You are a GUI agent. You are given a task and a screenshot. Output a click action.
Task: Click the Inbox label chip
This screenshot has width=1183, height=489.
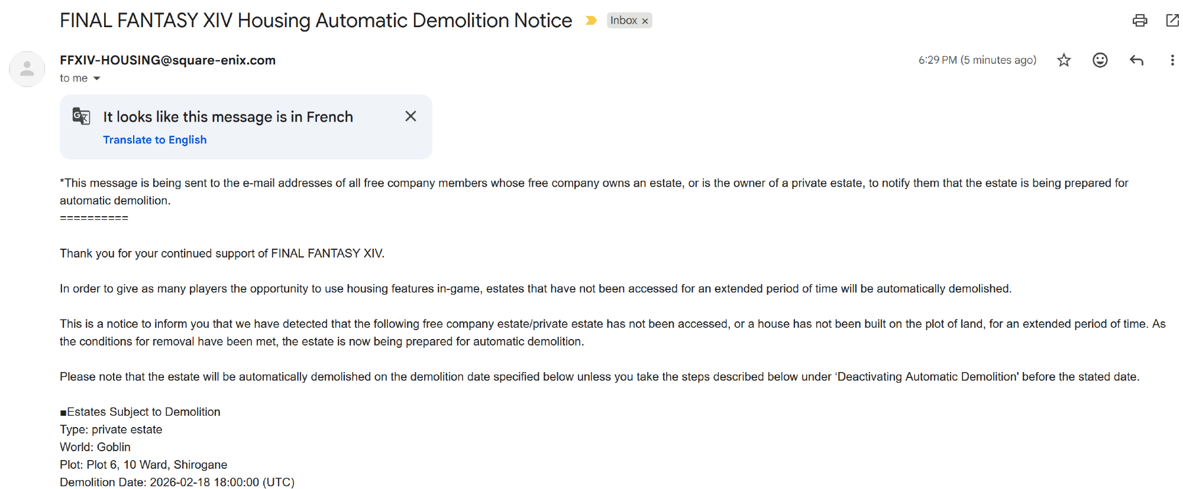click(x=623, y=21)
